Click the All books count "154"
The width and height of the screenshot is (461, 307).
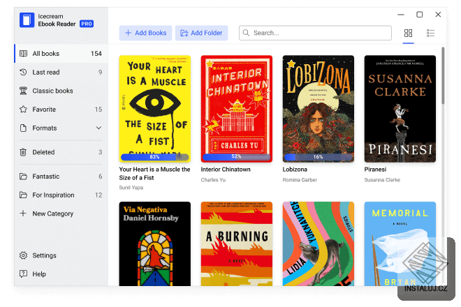pyautogui.click(x=96, y=54)
